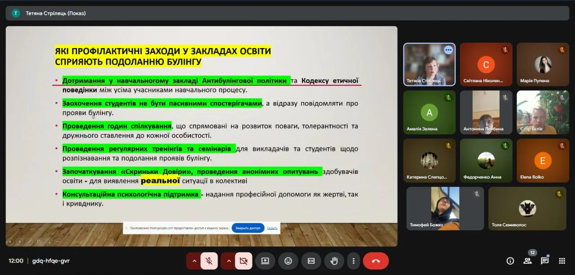Open the activities grid icon
The width and height of the screenshot is (575, 275).
click(562, 261)
